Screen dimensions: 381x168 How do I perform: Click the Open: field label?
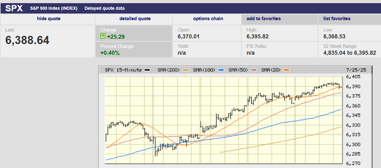184,30
